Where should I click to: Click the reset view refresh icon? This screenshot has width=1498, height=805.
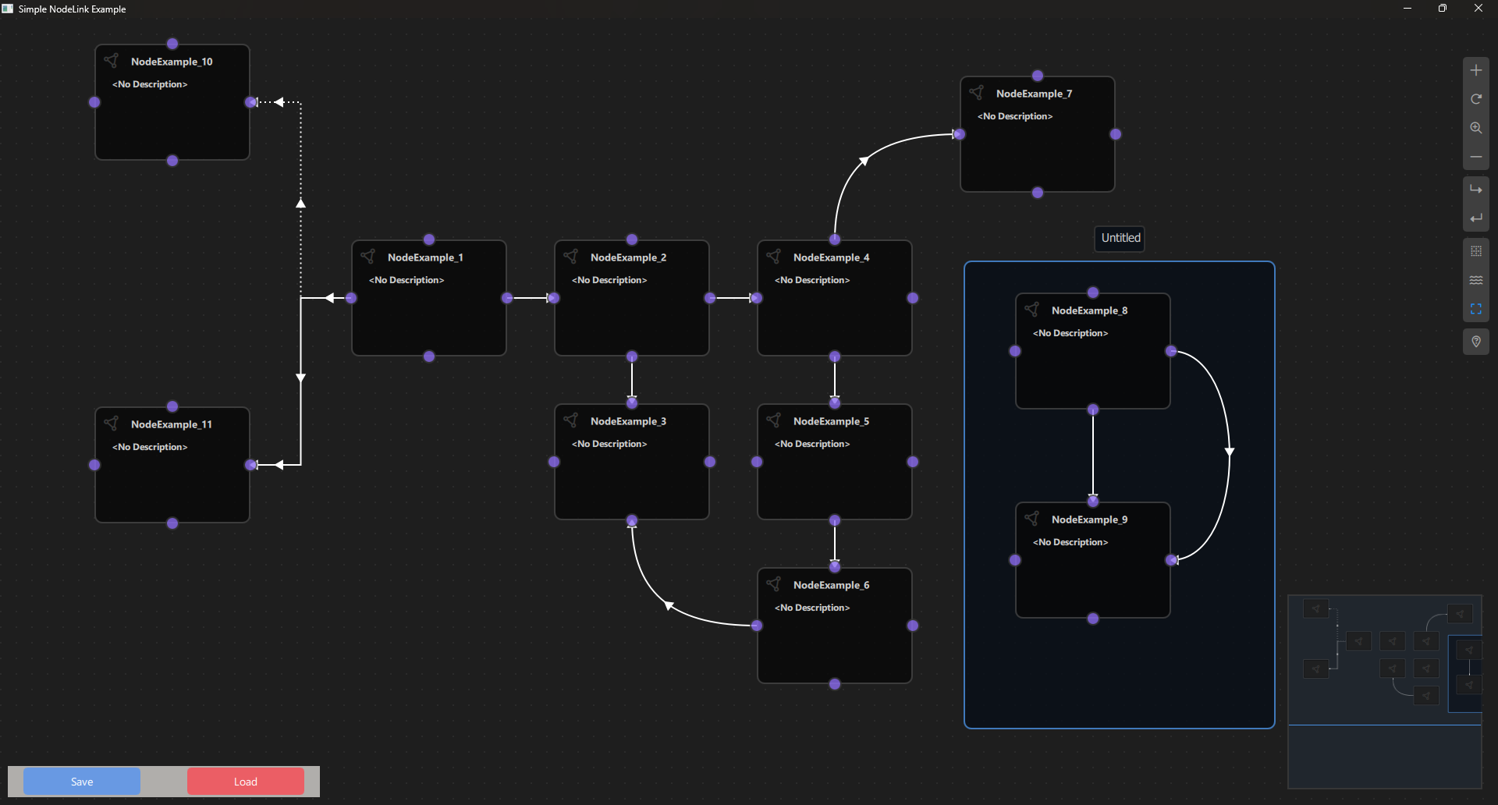[x=1476, y=99]
